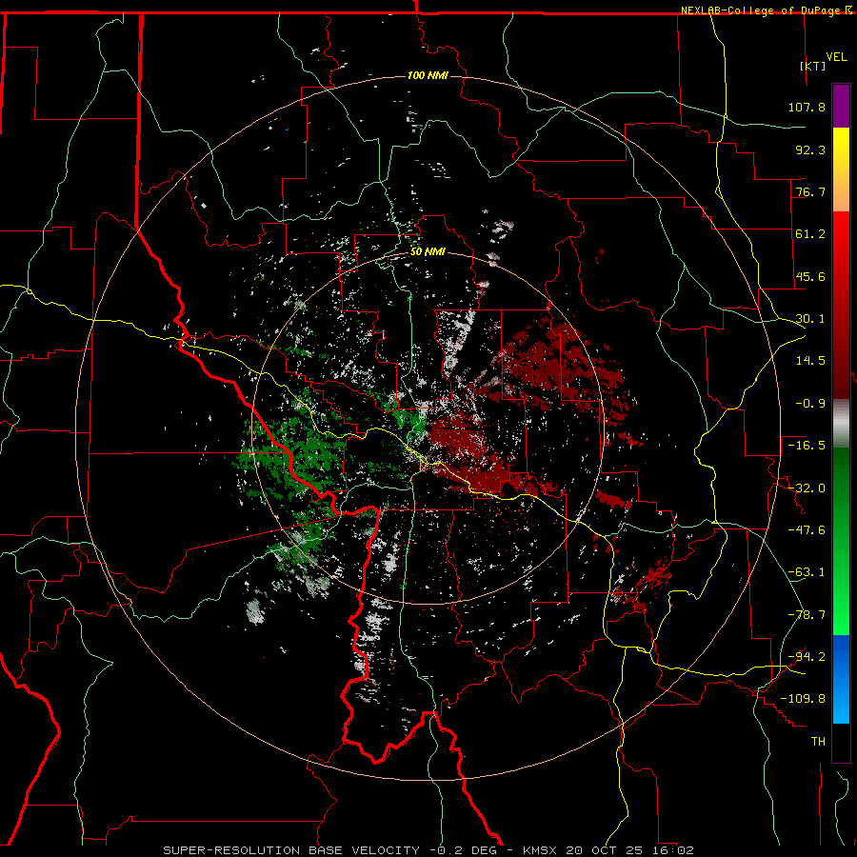Click the -16.5 velocity scale value
857x857 pixels.
[807, 446]
